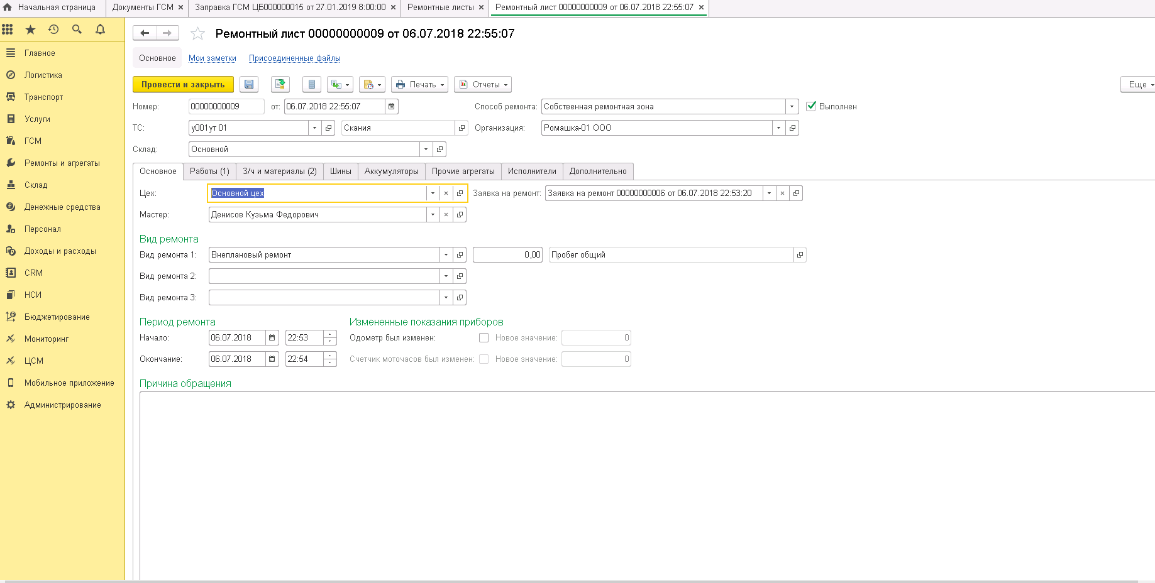Switch to the Работы (1) tab

click(x=209, y=172)
